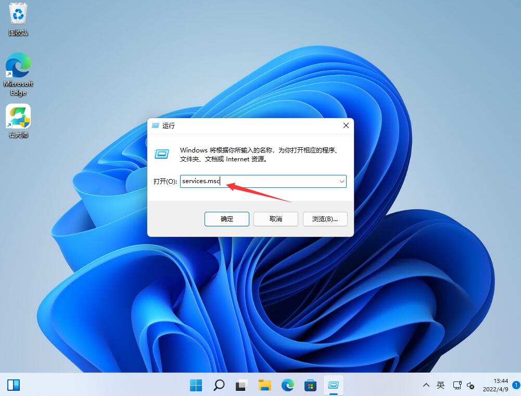This screenshot has height=396, width=521.
Task: Open Windows Search from the taskbar
Action: click(219, 385)
